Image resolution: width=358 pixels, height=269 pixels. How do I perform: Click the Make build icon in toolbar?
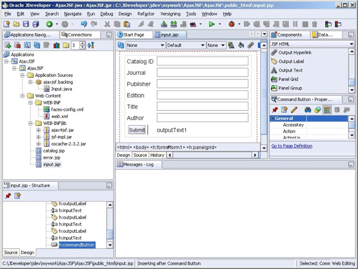pos(164,24)
